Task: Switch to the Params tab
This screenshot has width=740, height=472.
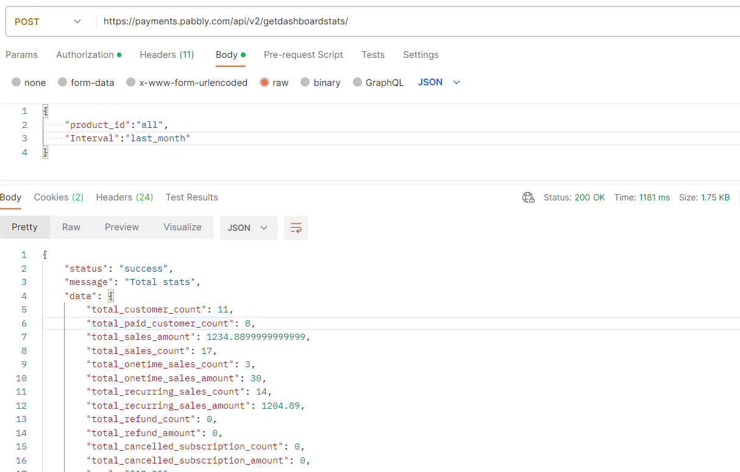Action: click(21, 55)
